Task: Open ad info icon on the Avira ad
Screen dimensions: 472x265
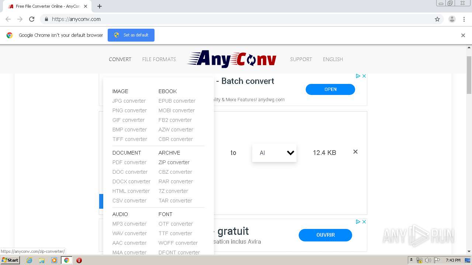Action: point(358,222)
